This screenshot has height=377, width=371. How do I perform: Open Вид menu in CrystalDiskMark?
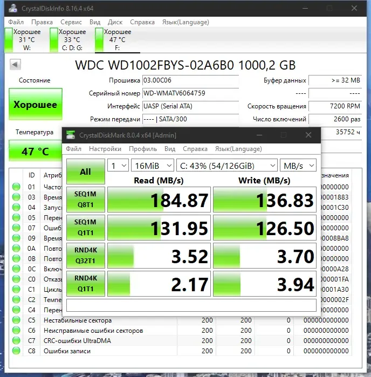coord(170,149)
